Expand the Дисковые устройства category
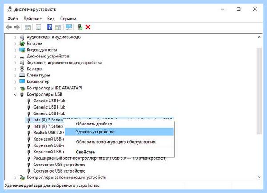Viewport: 267px width, 193px height. [x=15, y=56]
